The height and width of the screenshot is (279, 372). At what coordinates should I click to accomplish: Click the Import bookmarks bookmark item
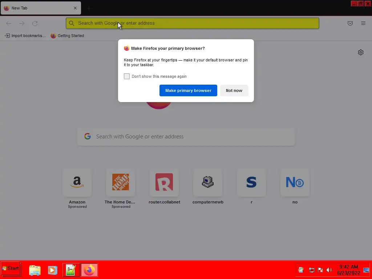[25, 36]
